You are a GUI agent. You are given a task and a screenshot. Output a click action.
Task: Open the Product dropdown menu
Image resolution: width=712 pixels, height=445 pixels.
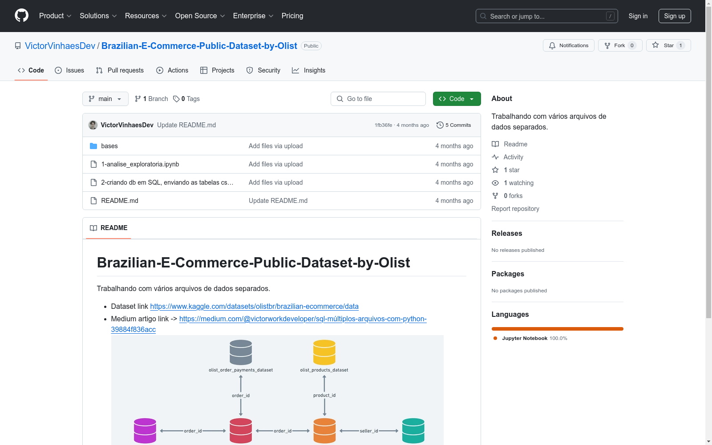(55, 16)
